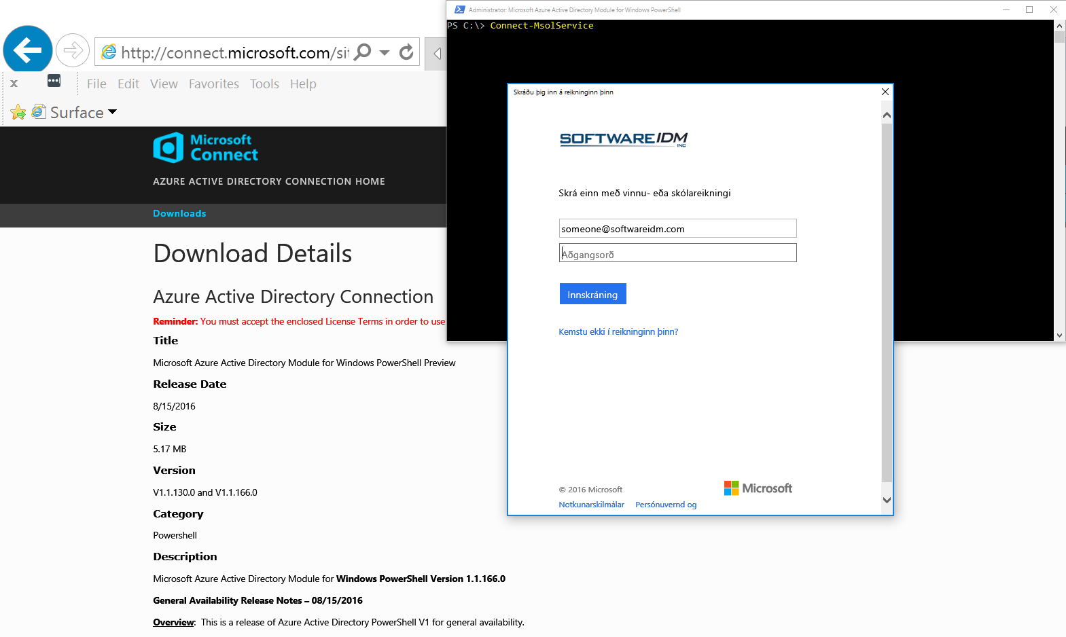Click the Microsoft Connect logo
The height and width of the screenshot is (637, 1066).
coord(206,147)
